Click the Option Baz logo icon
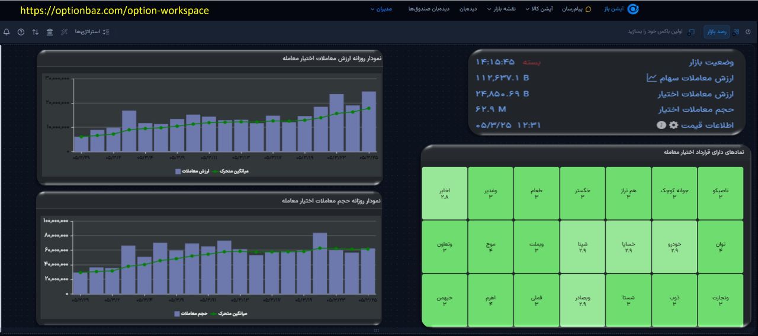This screenshot has width=758, height=336. (633, 9)
